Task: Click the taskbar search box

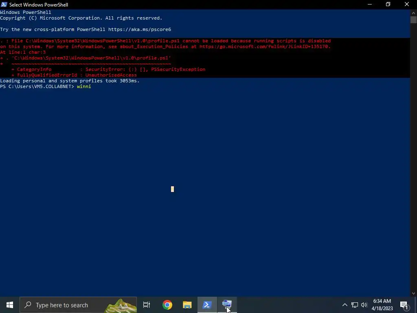Action: point(78,305)
